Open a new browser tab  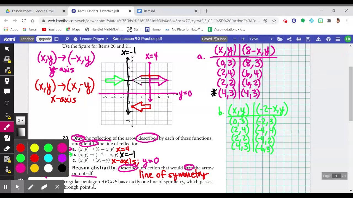[206, 11]
